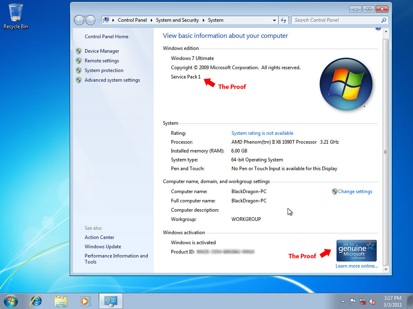Open the Action Center flag tray icon
This screenshot has height=309, width=413.
click(353, 301)
